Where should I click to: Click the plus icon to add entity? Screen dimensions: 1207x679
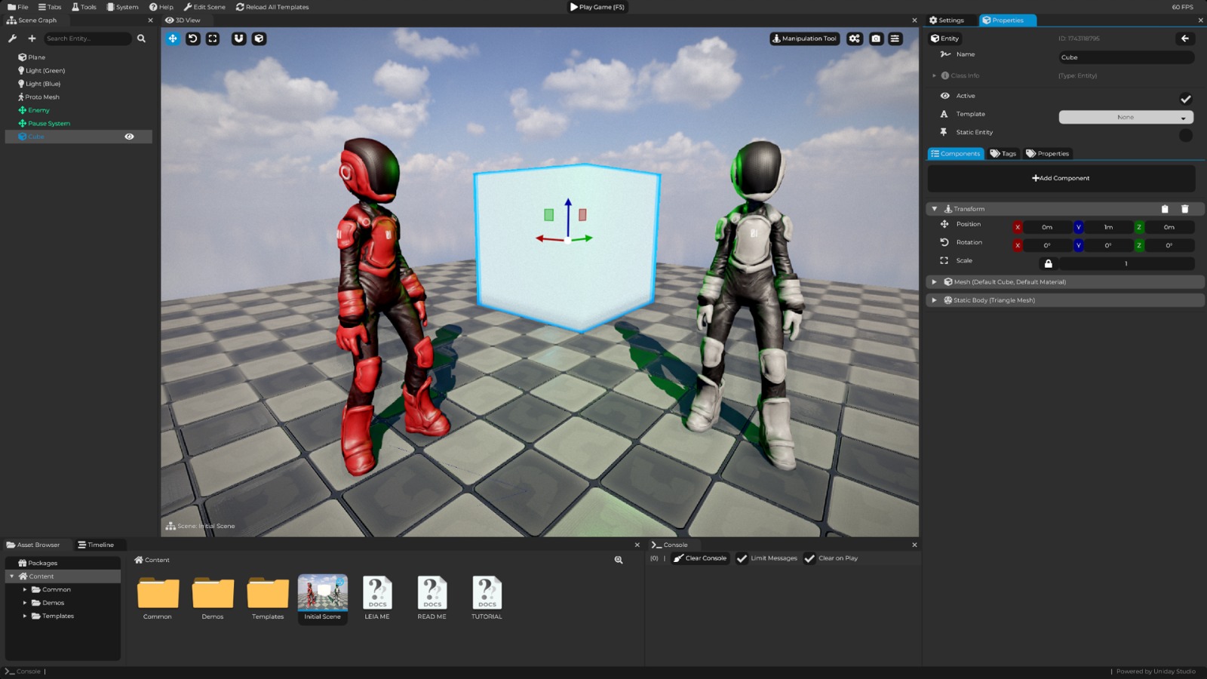[x=32, y=38]
